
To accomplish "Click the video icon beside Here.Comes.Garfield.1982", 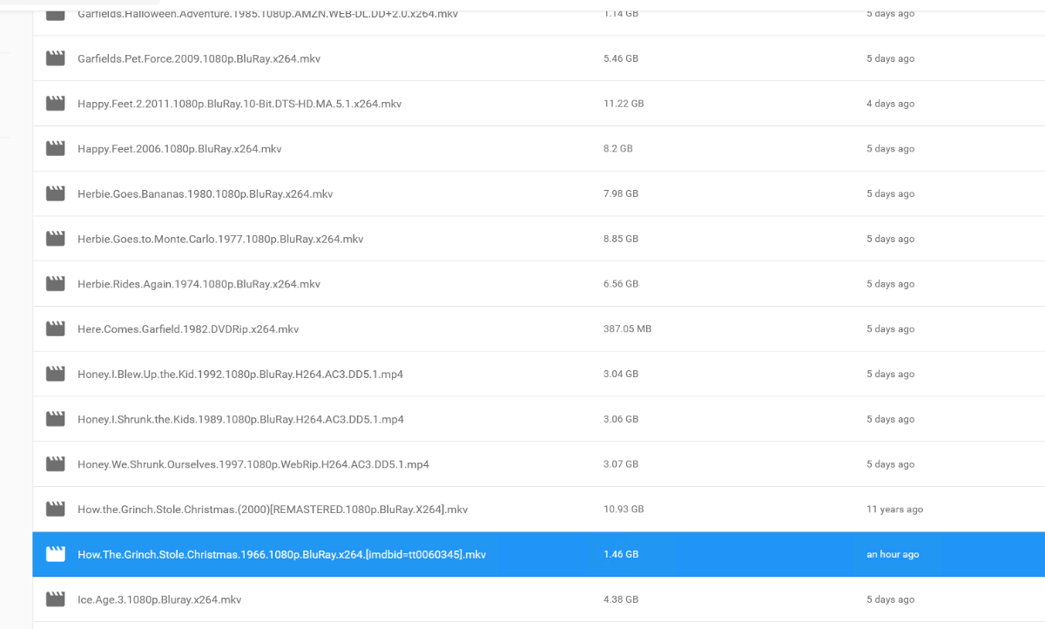I will coord(56,329).
